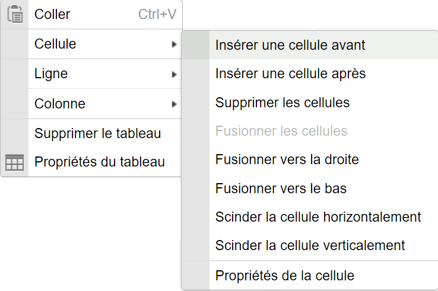Click the greyed Fusionner les cellules option
438x291 pixels.
[281, 131]
